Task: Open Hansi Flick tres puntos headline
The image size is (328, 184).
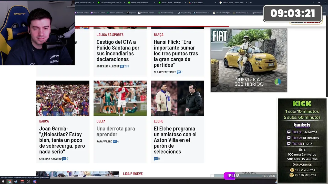Action: pyautogui.click(x=176, y=53)
